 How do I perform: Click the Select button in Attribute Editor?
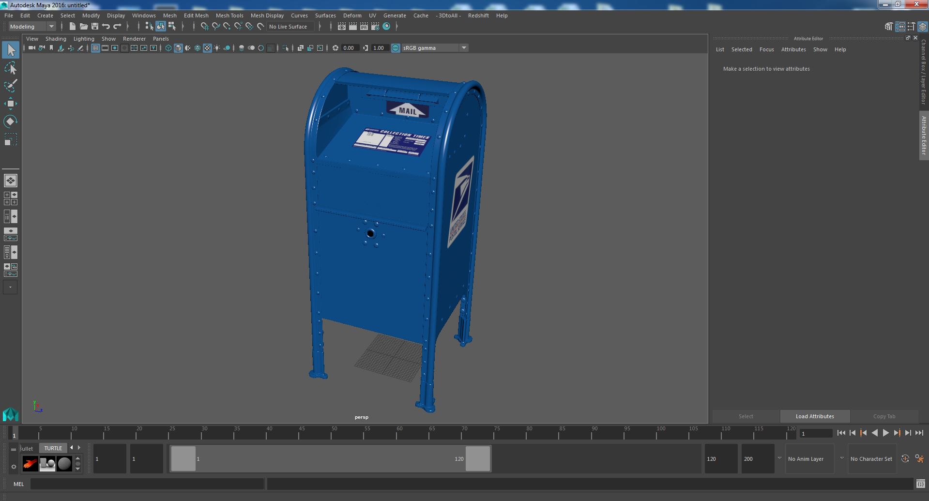coord(746,416)
